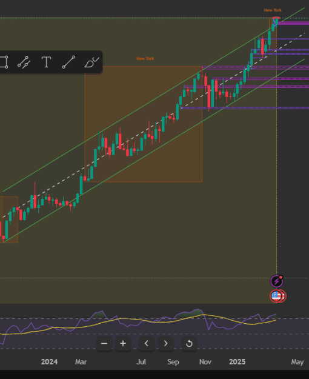Select the brush drawing tool
This screenshot has height=379, width=309.
91,62
